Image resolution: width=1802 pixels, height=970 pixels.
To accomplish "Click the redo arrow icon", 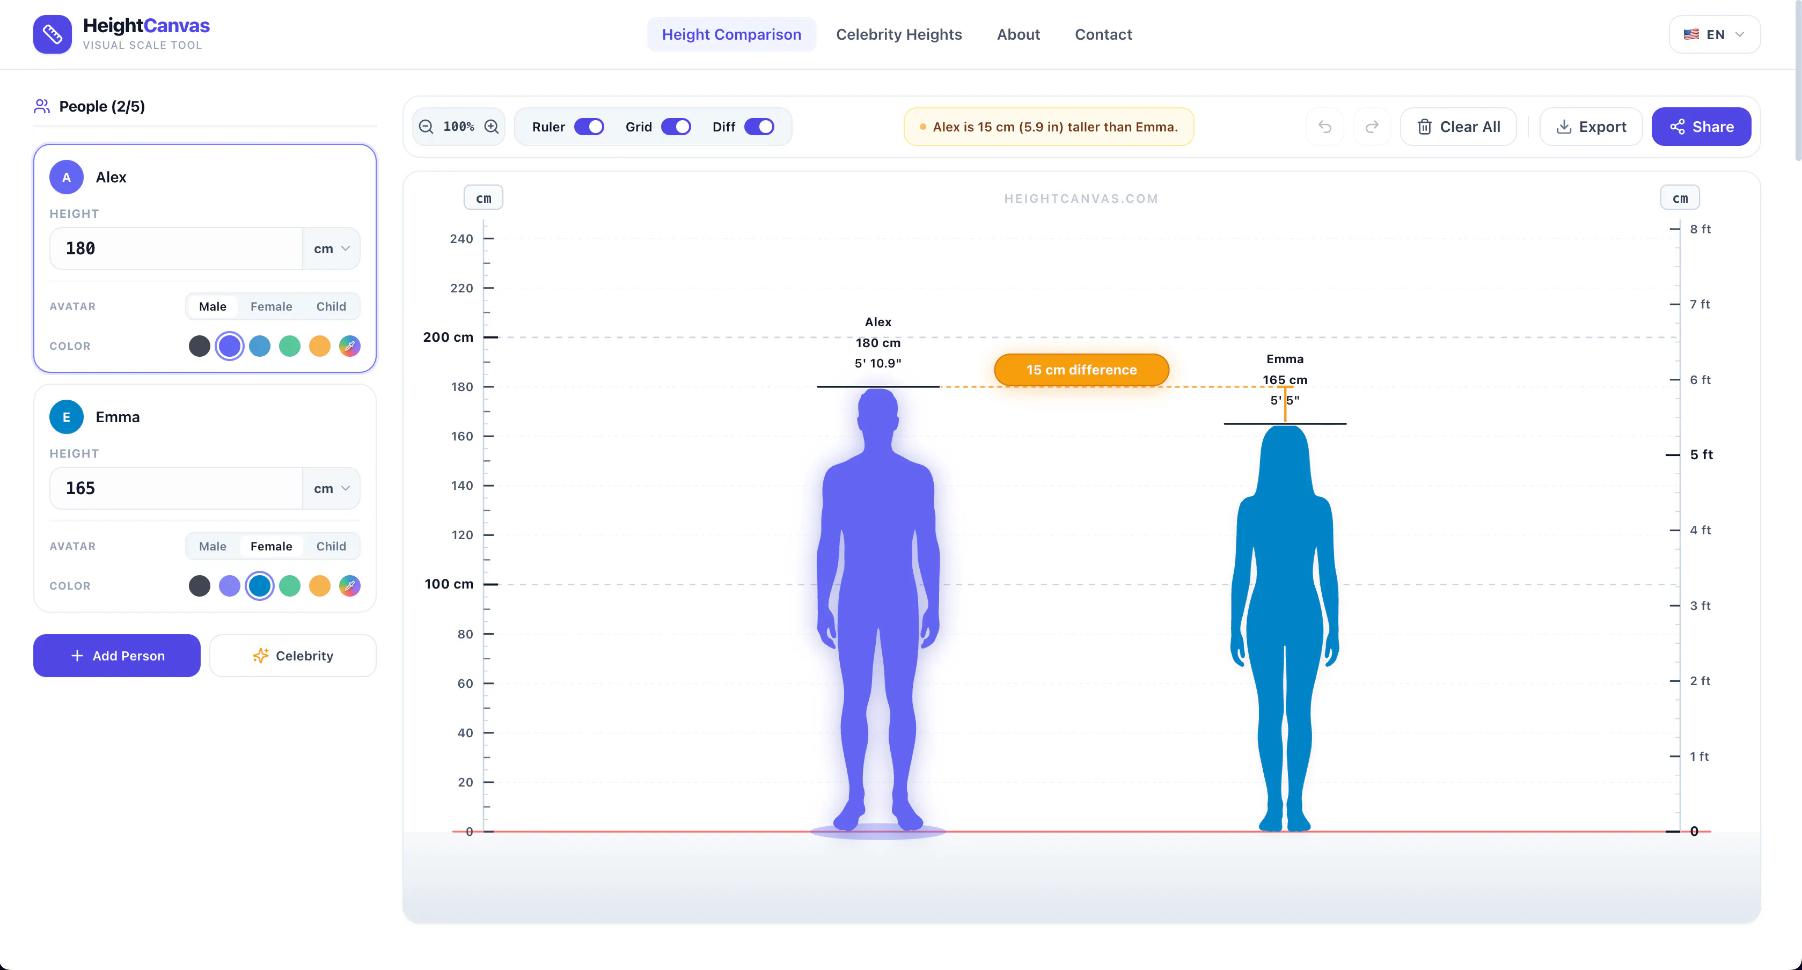I will tap(1372, 127).
